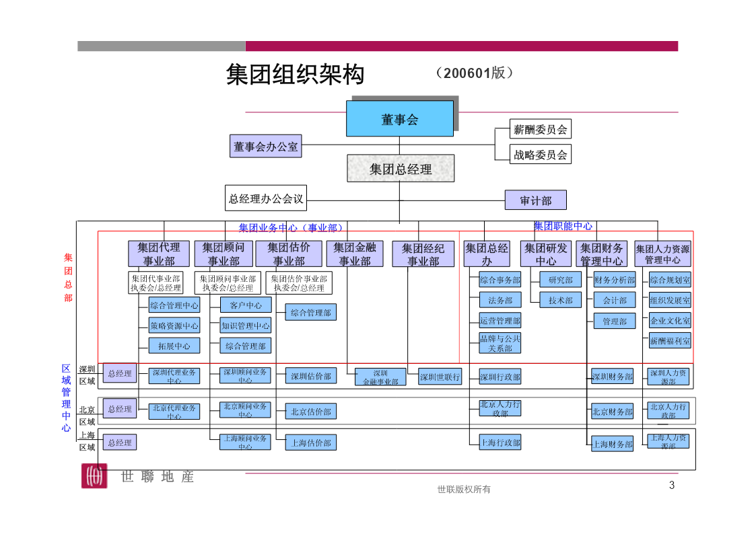The height and width of the screenshot is (534, 756).
Task: Click the 集团经纪事业部 box
Action: pyautogui.click(x=423, y=254)
